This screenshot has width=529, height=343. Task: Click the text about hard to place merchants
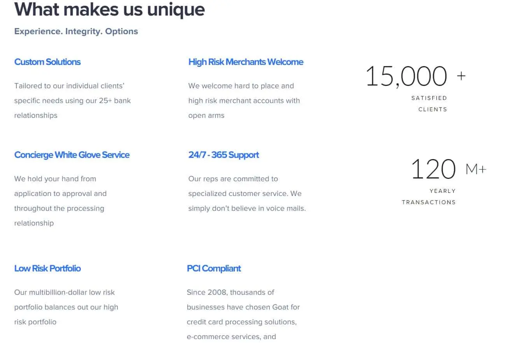click(x=244, y=100)
